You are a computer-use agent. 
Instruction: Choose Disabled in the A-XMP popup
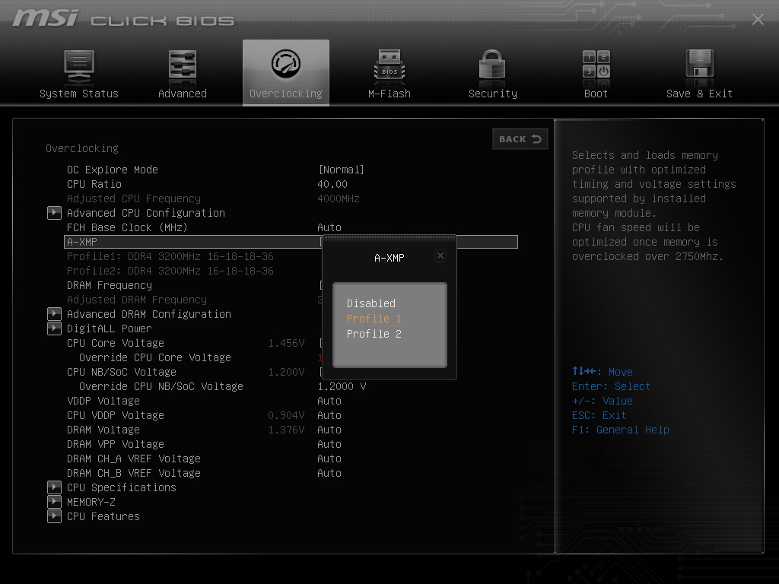point(371,303)
